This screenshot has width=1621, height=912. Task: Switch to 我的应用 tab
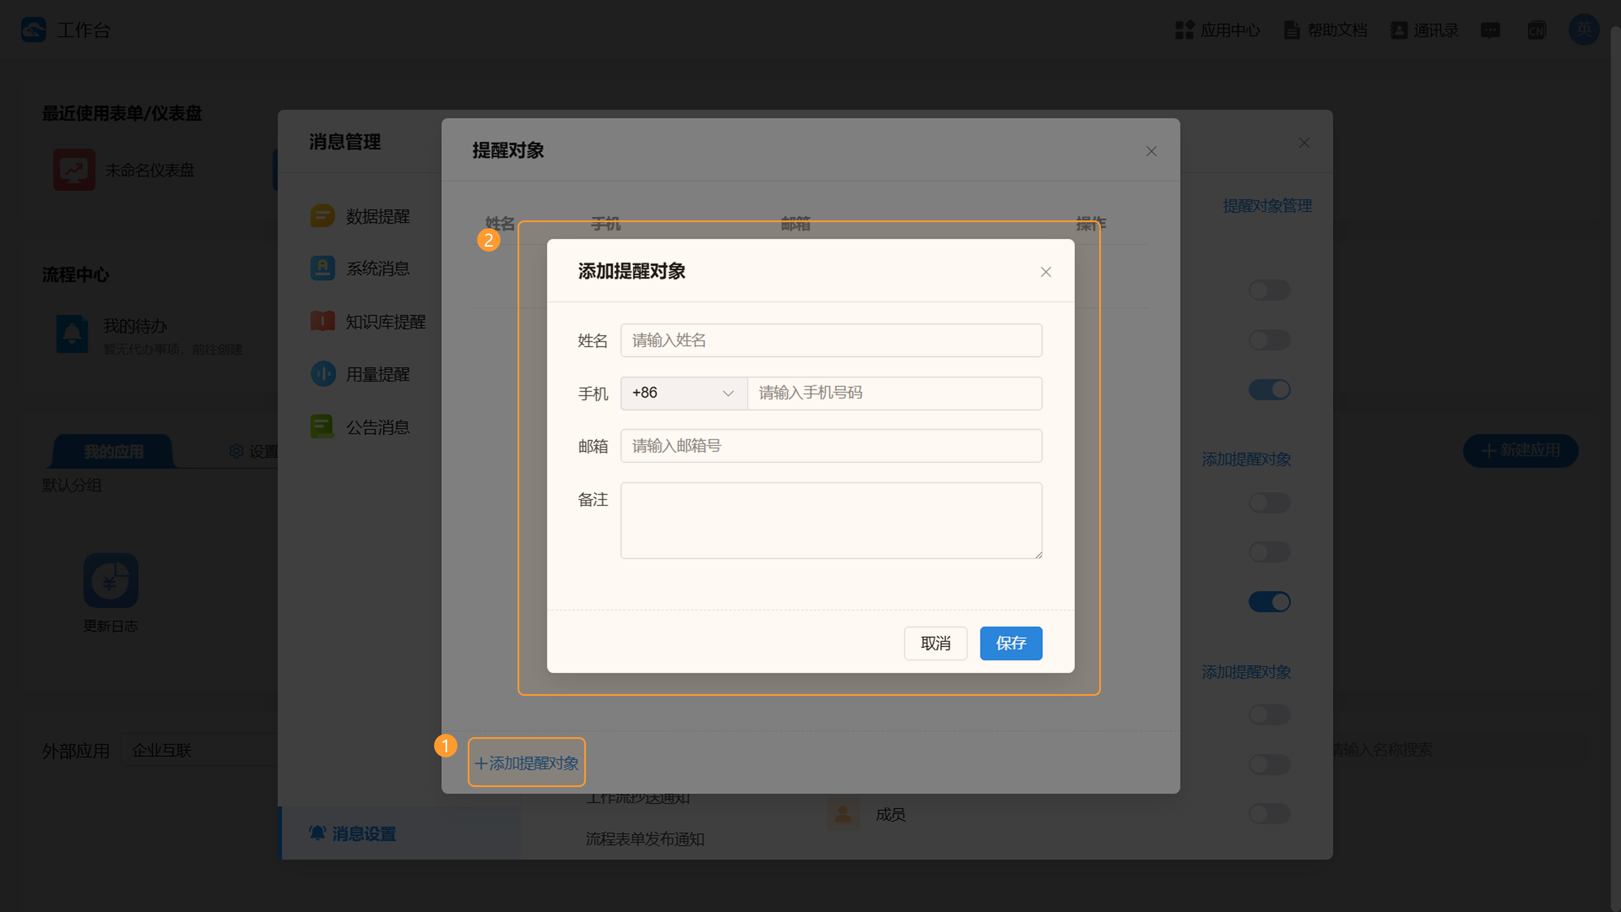tap(113, 451)
